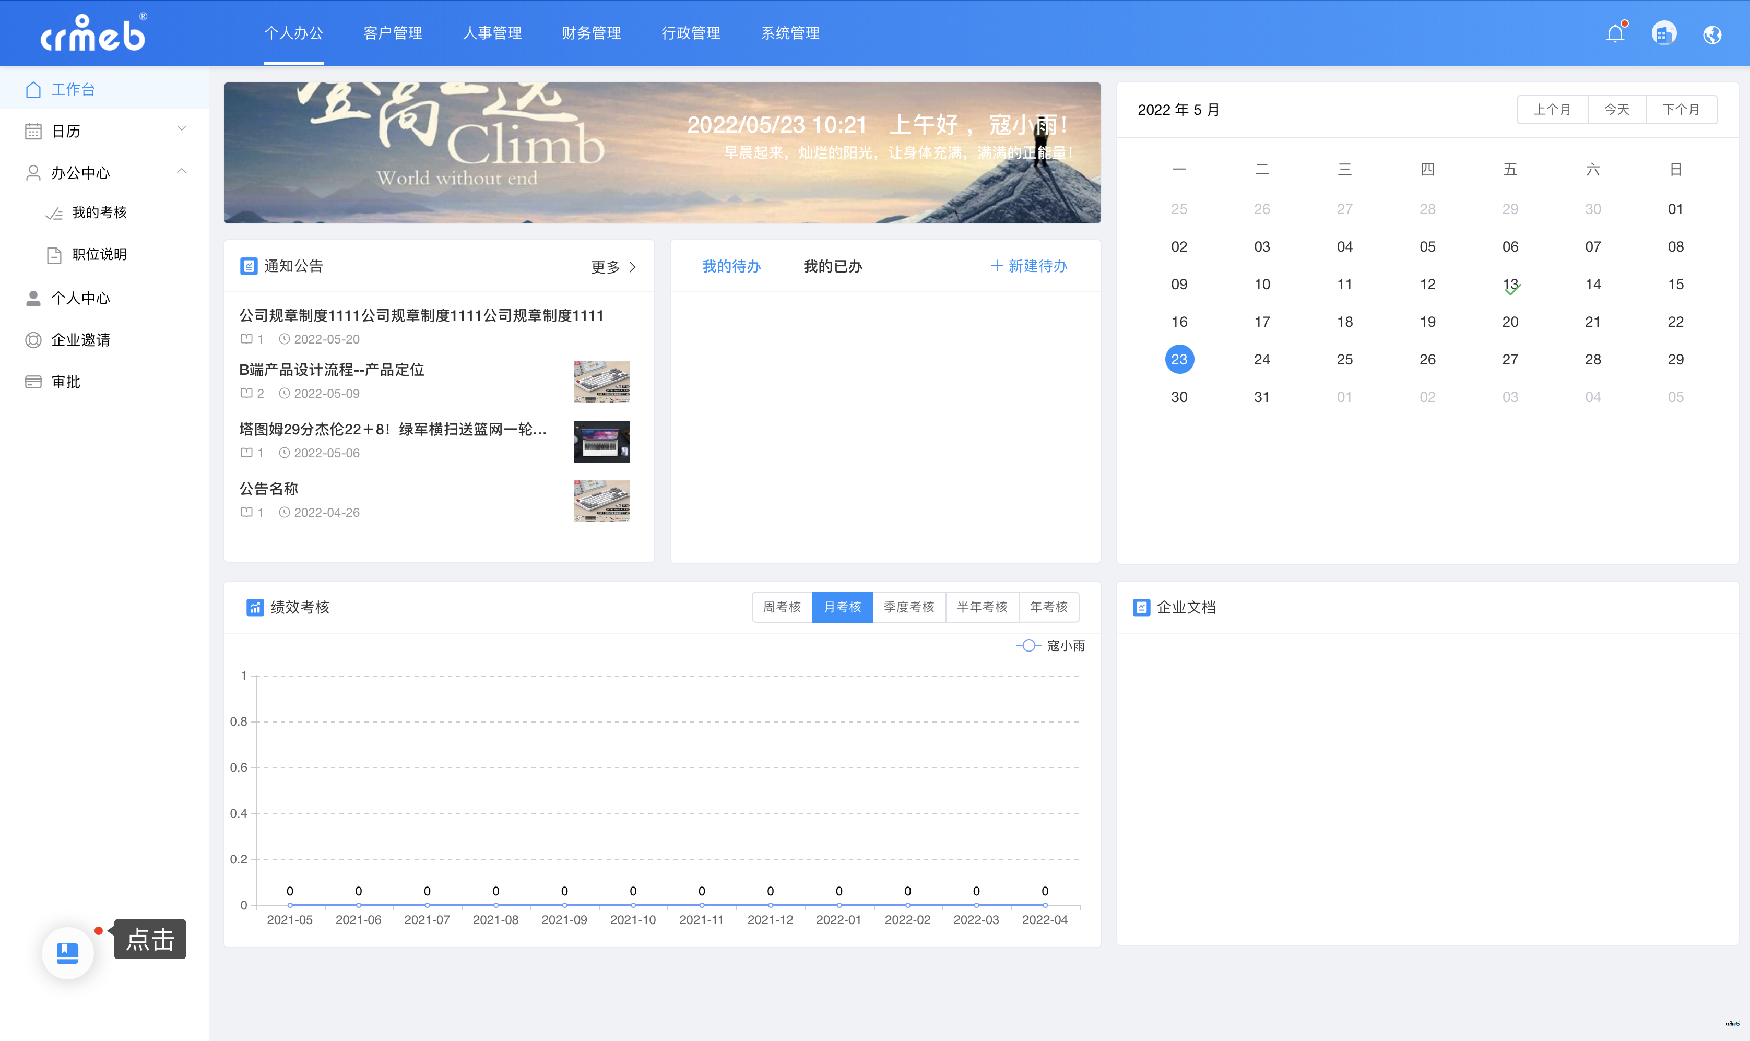Viewport: 1750px width, 1041px height.
Task: Click the Climb banner image
Action: coord(662,153)
